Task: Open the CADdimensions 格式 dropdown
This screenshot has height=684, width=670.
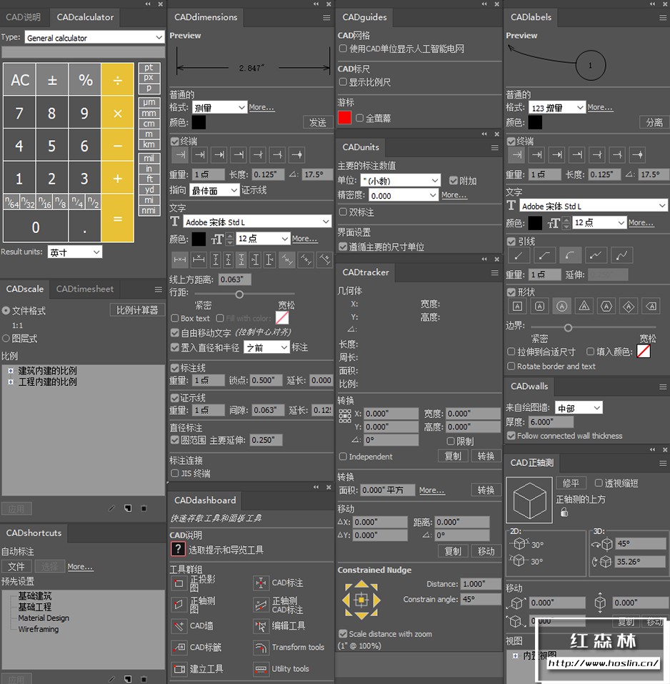Action: pos(220,107)
